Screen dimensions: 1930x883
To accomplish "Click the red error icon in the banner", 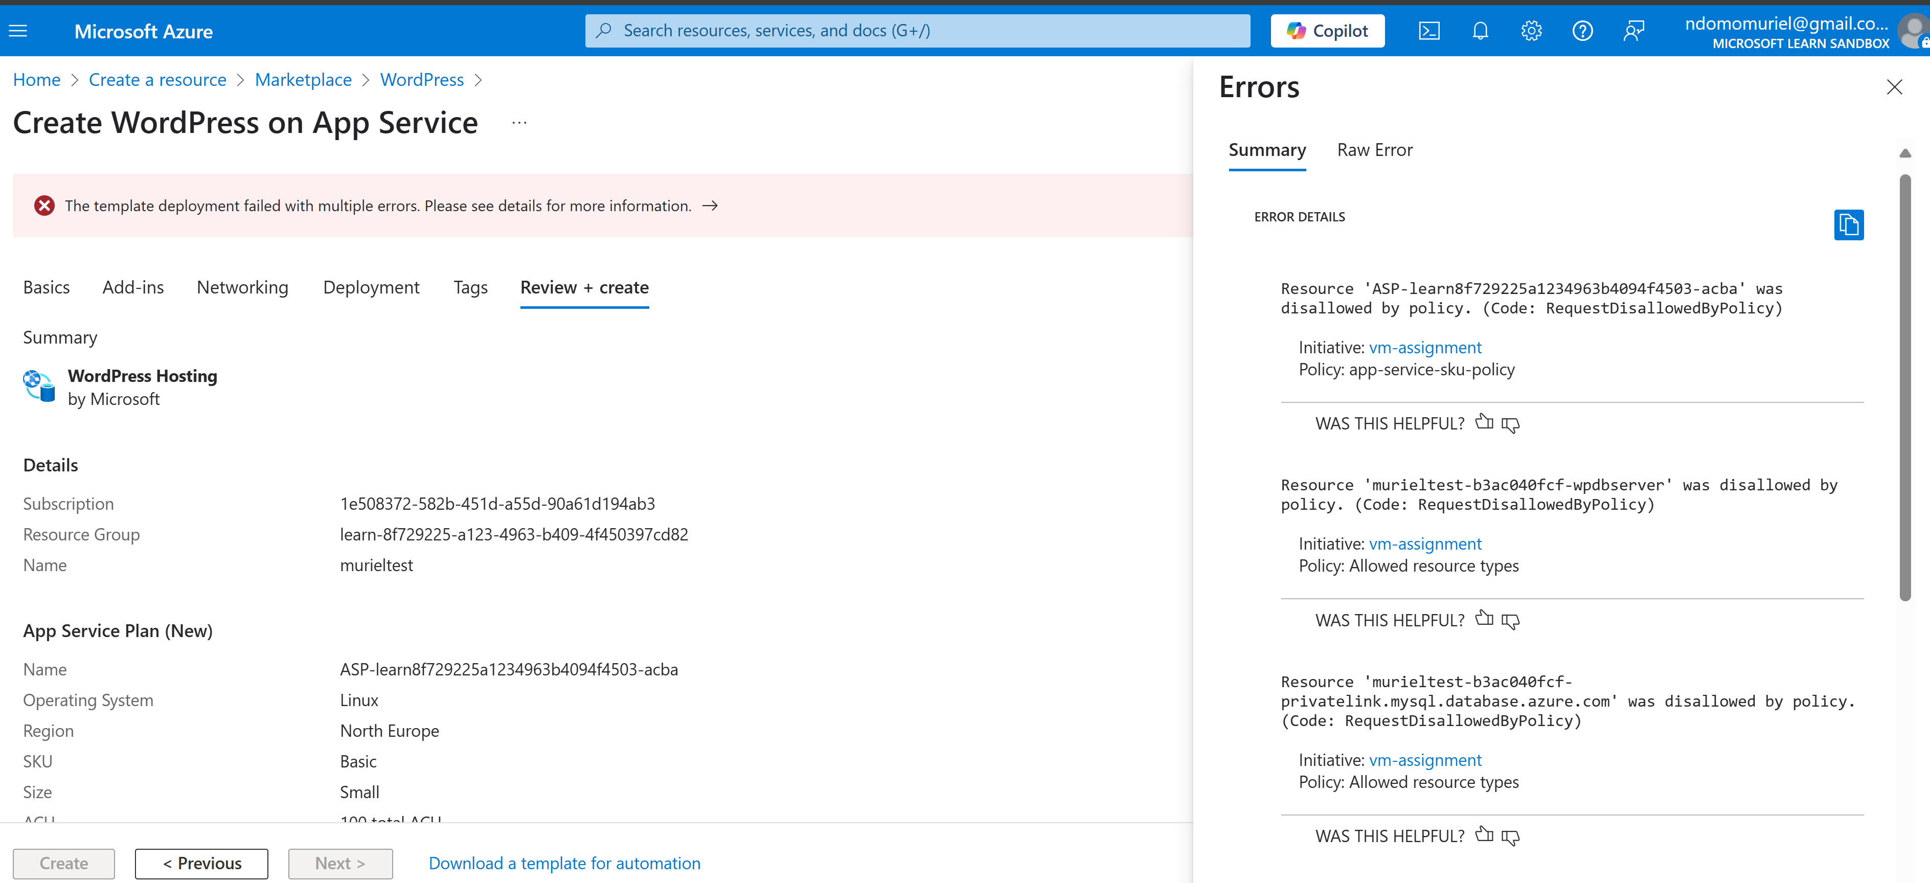I will (44, 206).
